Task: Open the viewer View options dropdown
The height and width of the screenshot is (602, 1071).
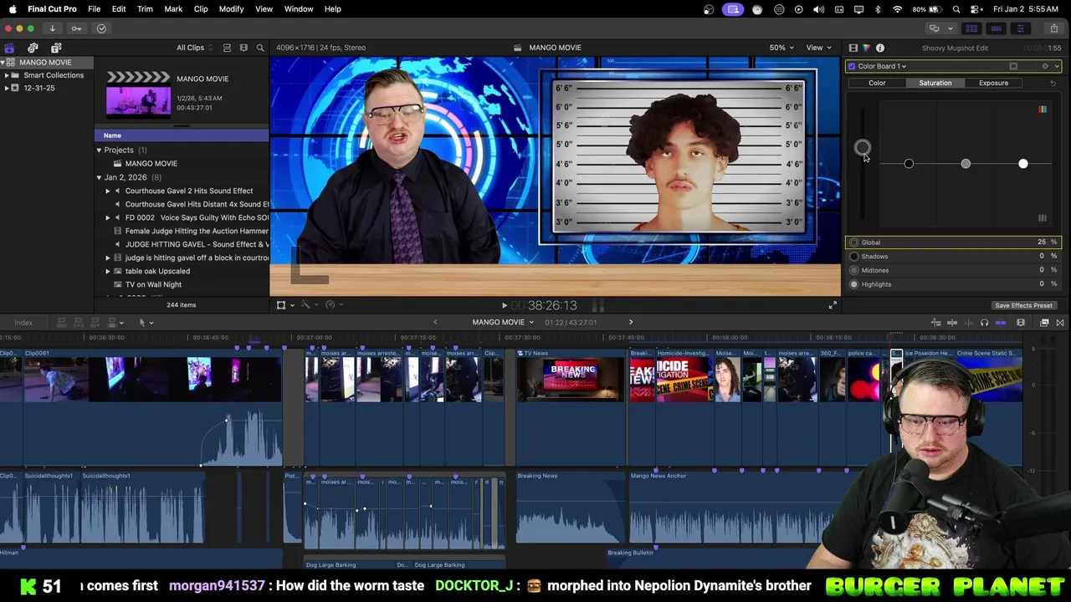Action: click(x=818, y=48)
